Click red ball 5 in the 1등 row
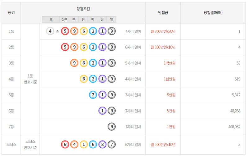This screenshot has width=248, height=156. [x=65, y=31]
